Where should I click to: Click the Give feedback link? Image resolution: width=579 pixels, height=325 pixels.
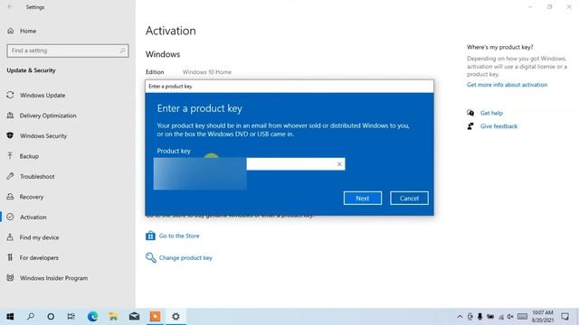[498, 126]
